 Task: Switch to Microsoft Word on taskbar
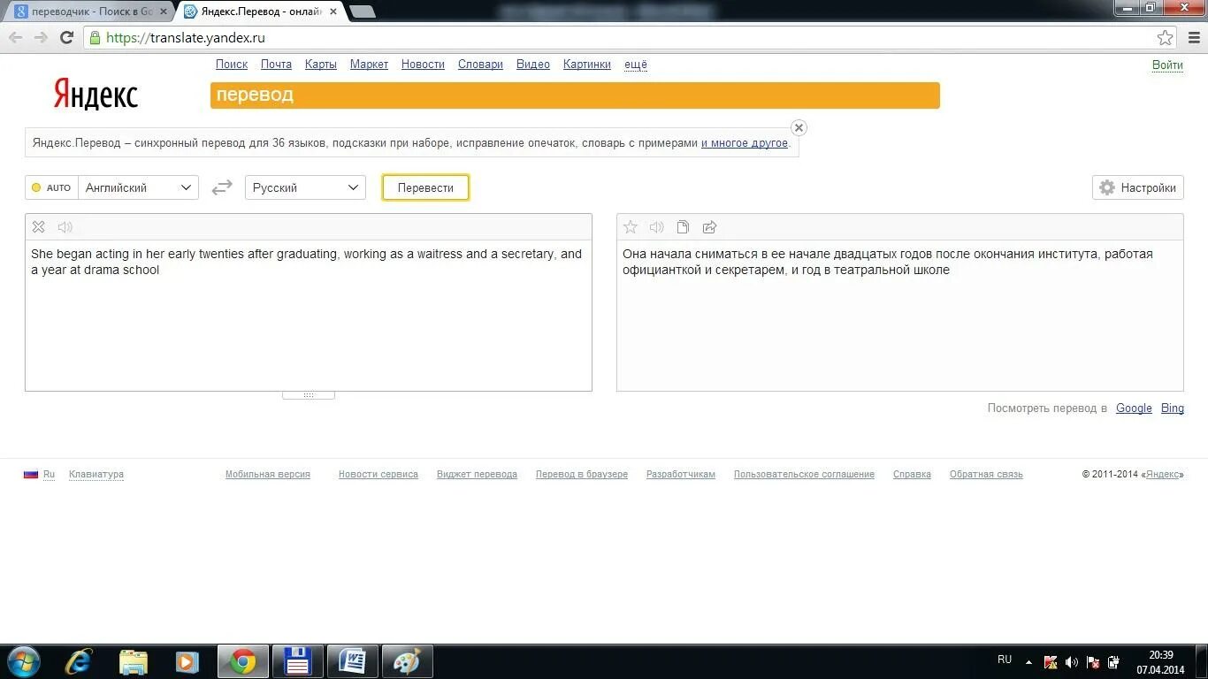click(x=352, y=661)
